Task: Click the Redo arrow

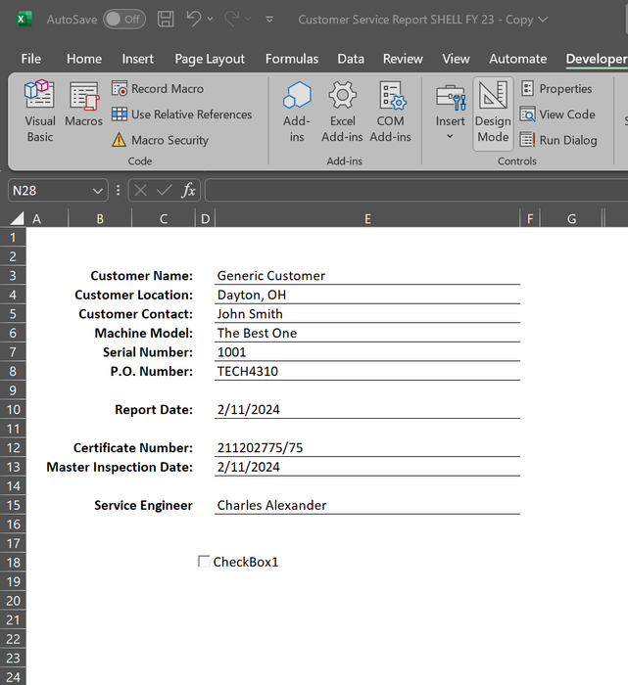Action: [x=232, y=19]
